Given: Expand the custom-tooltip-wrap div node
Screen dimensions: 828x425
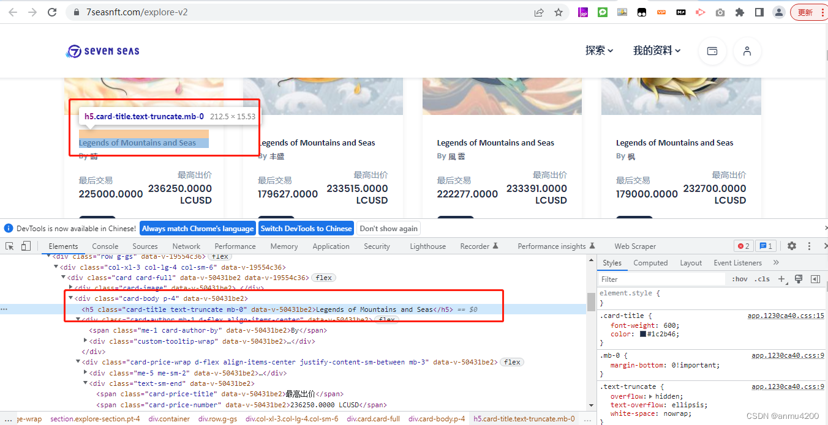Looking at the screenshot, I should pos(85,341).
